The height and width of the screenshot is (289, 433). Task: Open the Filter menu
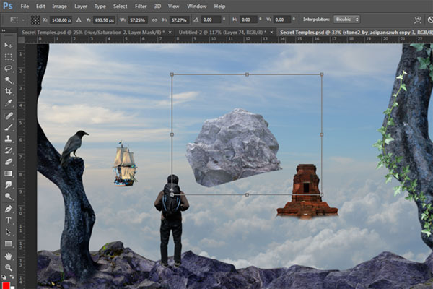(141, 6)
